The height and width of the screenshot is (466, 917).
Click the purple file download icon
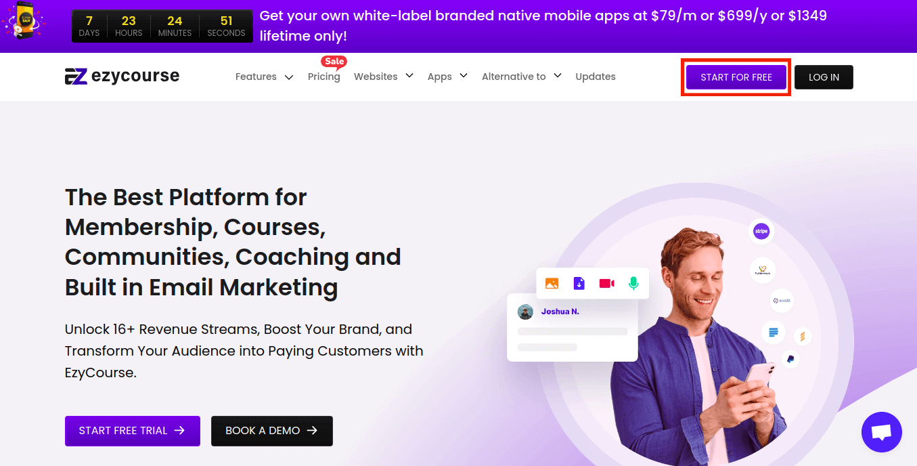[x=579, y=283]
